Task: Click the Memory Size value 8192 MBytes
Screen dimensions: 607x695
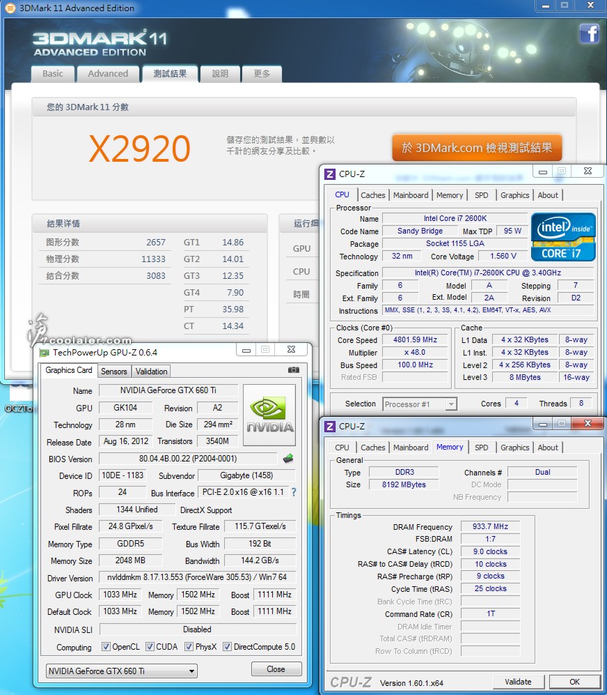Action: [x=404, y=484]
